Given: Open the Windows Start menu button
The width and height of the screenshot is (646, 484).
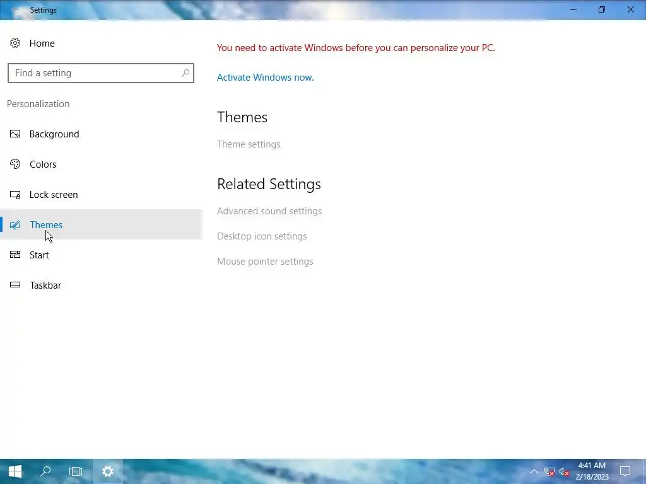Looking at the screenshot, I should coord(15,471).
